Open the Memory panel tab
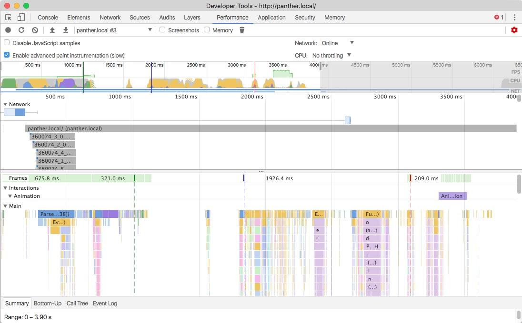The image size is (522, 323). point(334,17)
